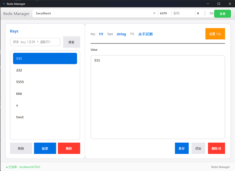The height and width of the screenshot is (171, 235).
Task: Click the 刷新 refresh button
Action: point(21,148)
